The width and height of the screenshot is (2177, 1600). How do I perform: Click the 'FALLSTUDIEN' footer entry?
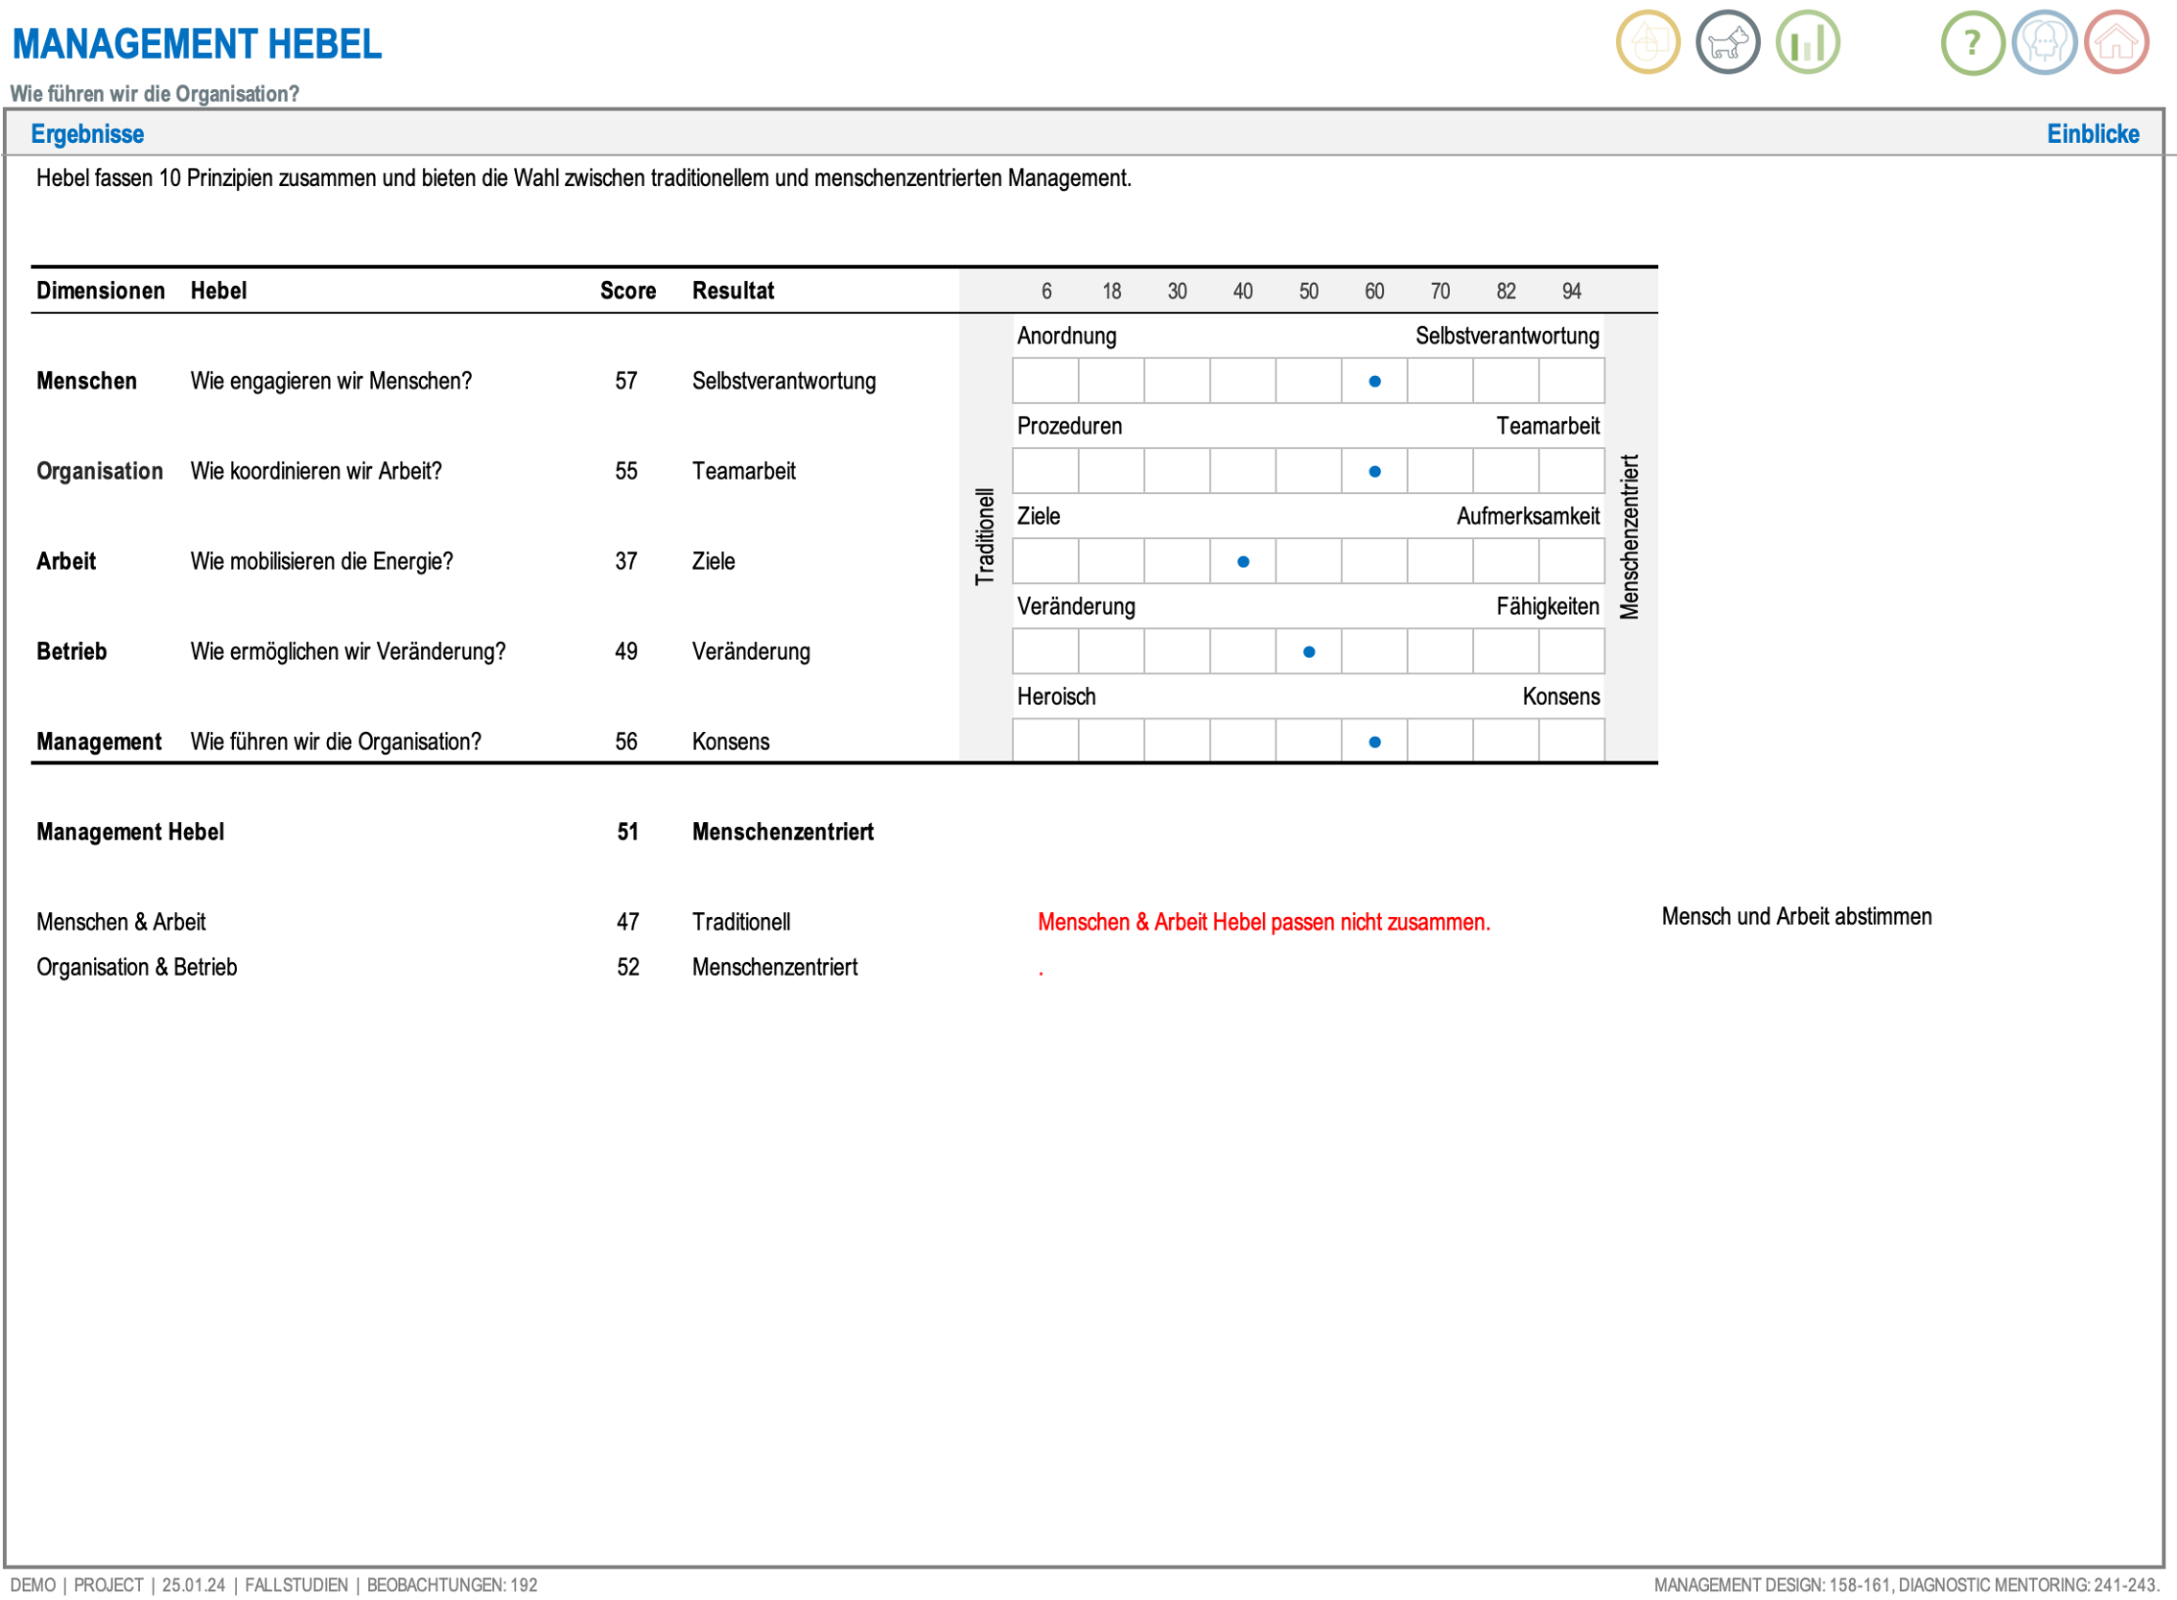296,1586
